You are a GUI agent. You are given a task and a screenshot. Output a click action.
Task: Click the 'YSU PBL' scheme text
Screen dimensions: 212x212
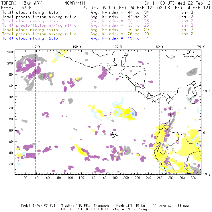83,206
